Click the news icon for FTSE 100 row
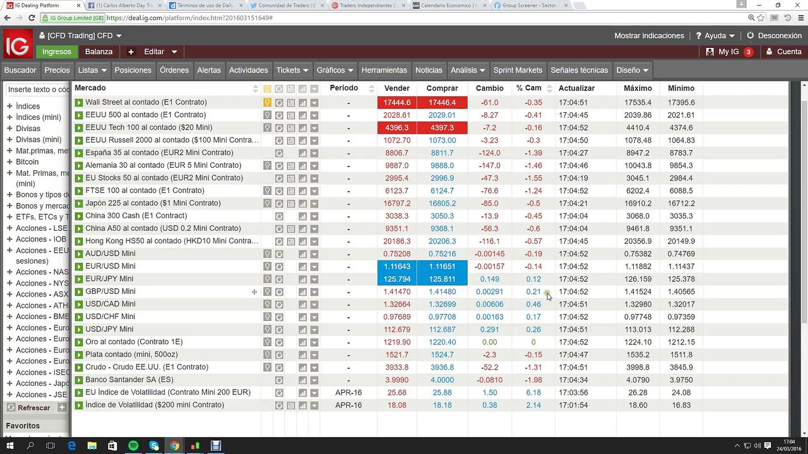Image resolution: width=808 pixels, height=454 pixels. [x=291, y=190]
